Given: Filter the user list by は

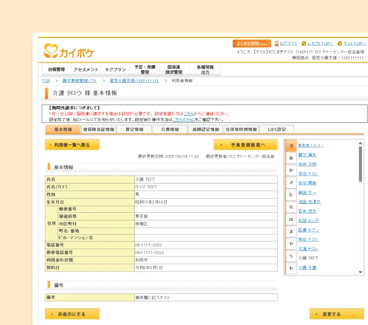Looking at the screenshot, I should coord(291,219).
